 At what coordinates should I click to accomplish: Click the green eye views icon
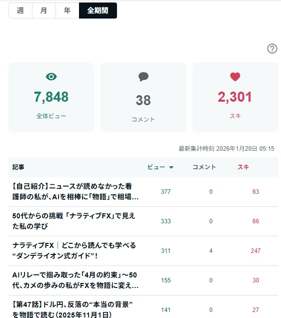[51, 77]
